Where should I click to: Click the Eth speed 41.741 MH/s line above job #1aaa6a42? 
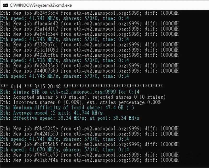coord(64,18)
